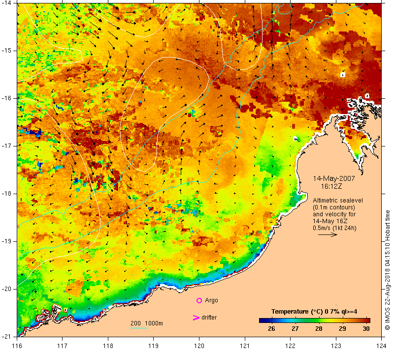
Task: Click the 'Altimetric sealevel' caption line
Action: (x=338, y=201)
